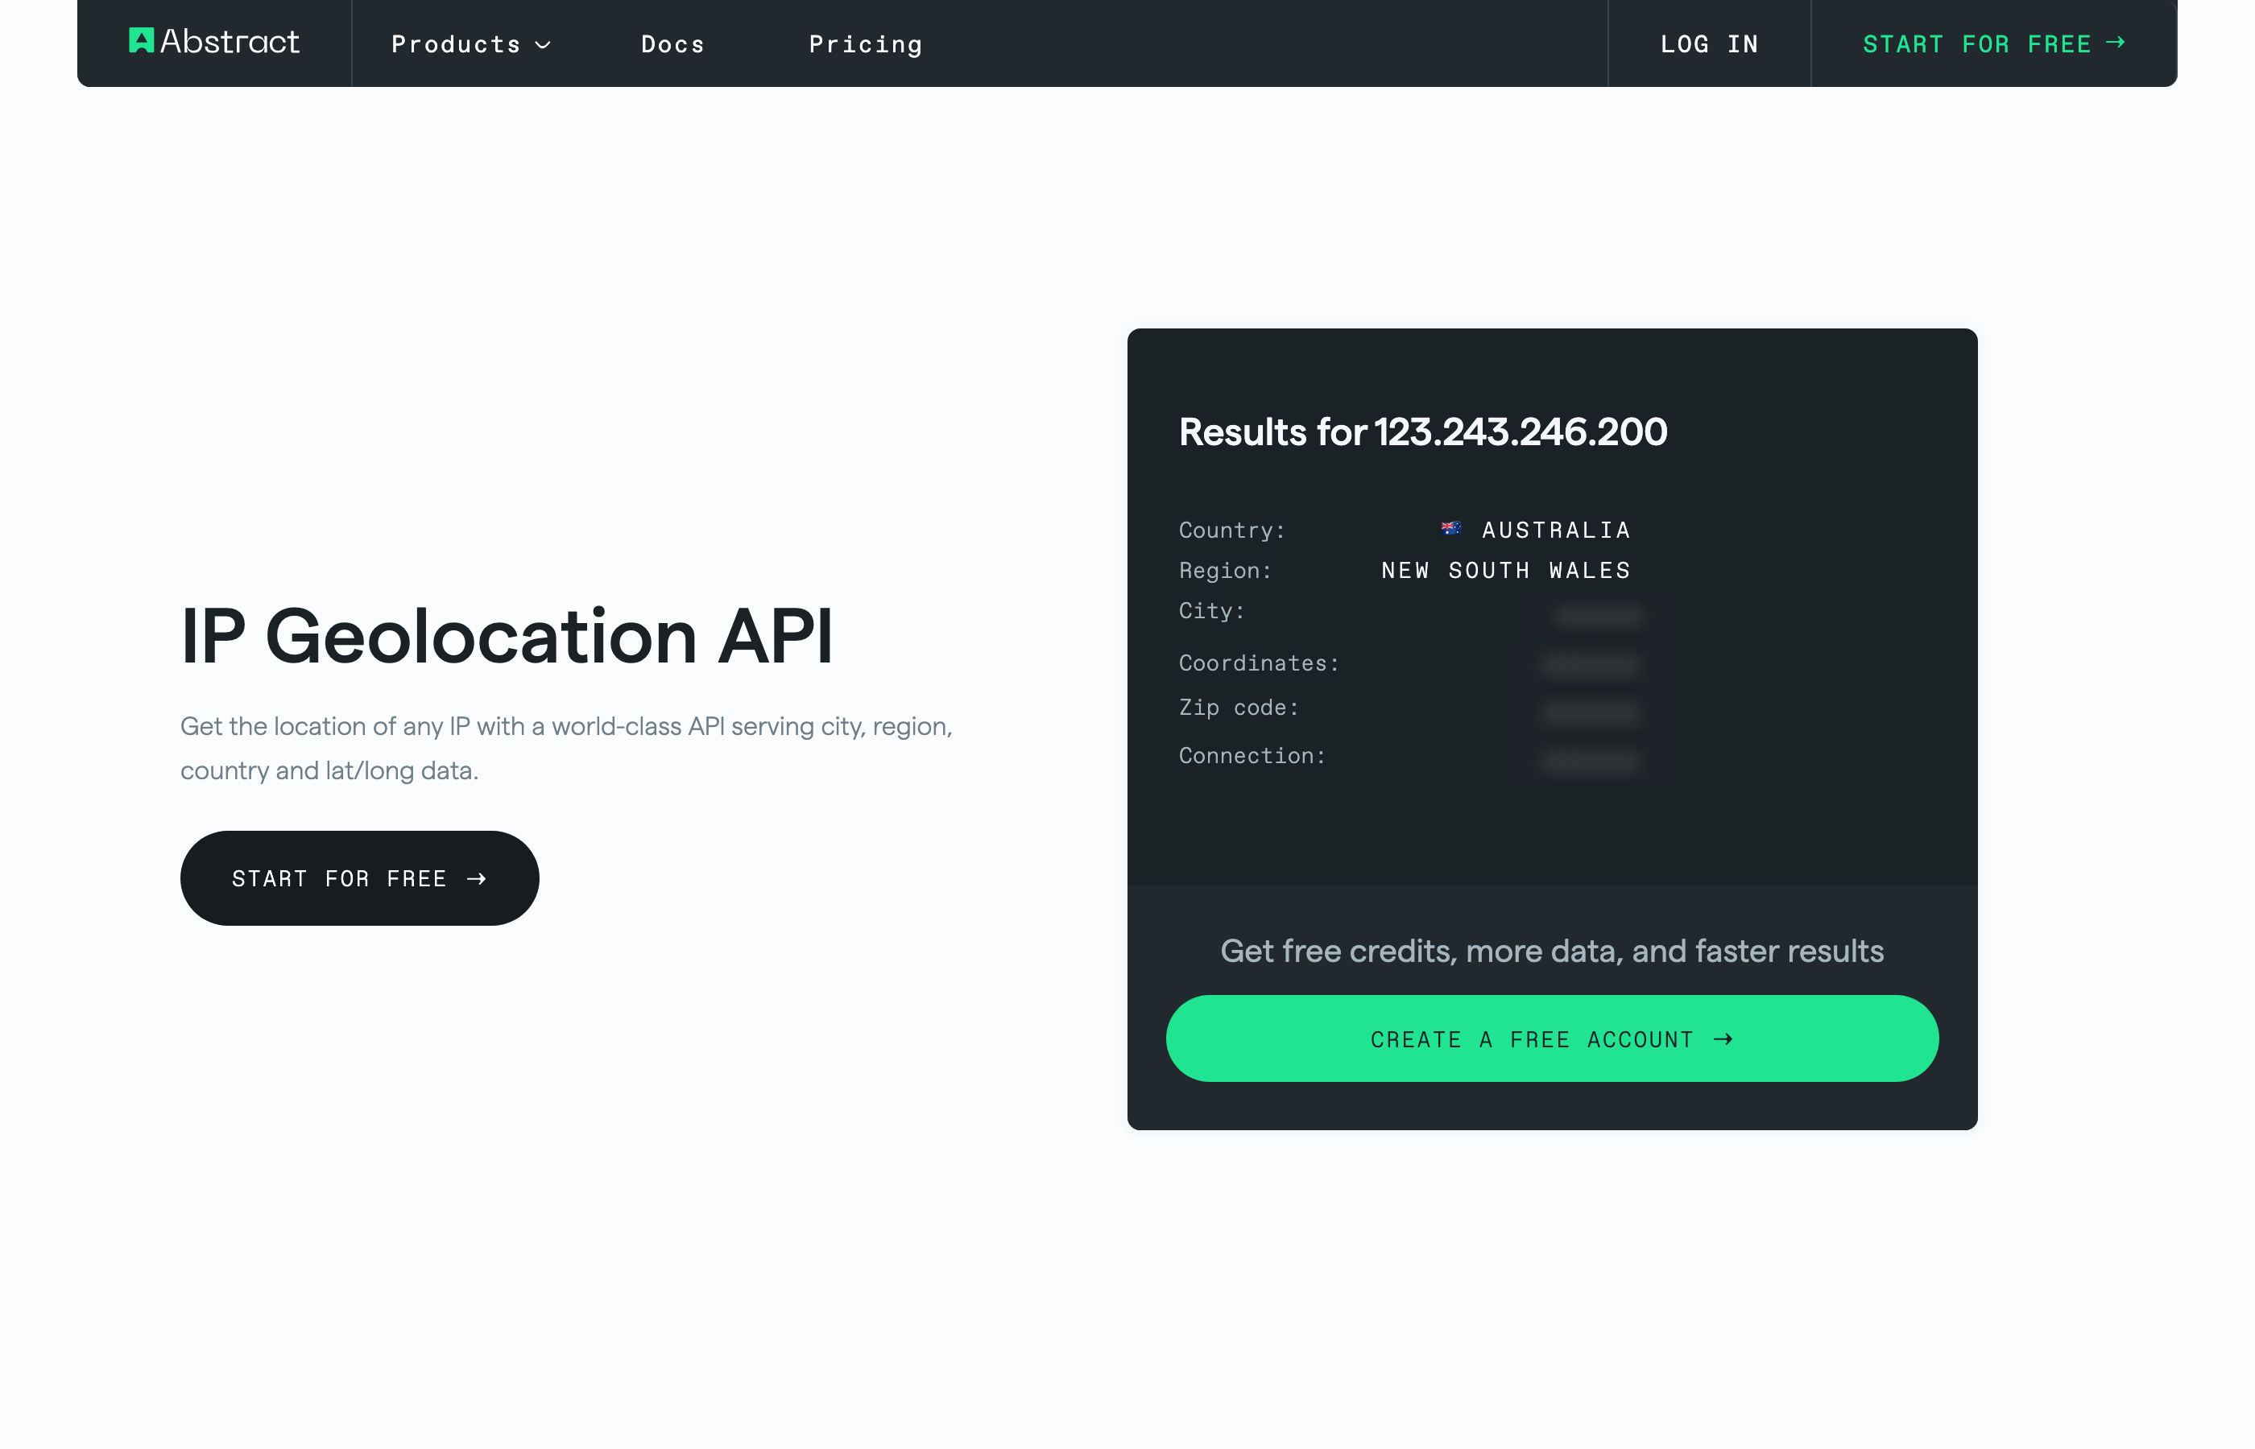The height and width of the screenshot is (1449, 2255).
Task: Go to the Docs page
Action: 672,44
